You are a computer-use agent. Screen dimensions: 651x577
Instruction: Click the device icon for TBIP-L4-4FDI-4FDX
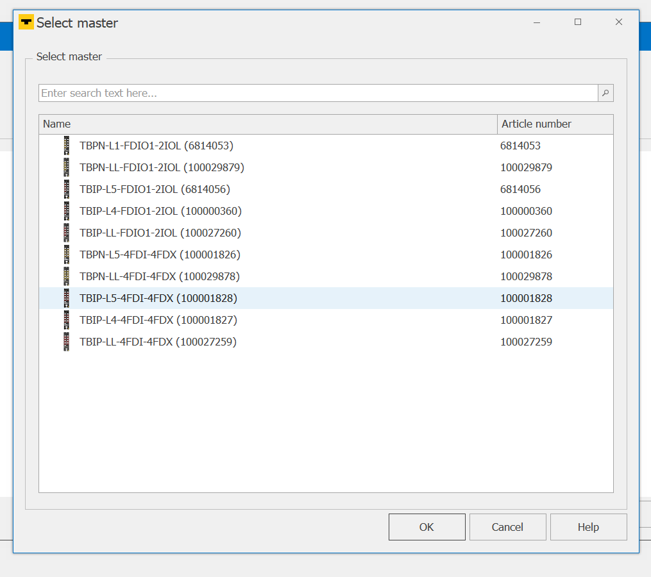(x=67, y=320)
